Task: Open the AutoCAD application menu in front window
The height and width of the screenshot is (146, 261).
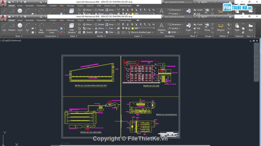Action: pyautogui.click(x=3, y=17)
